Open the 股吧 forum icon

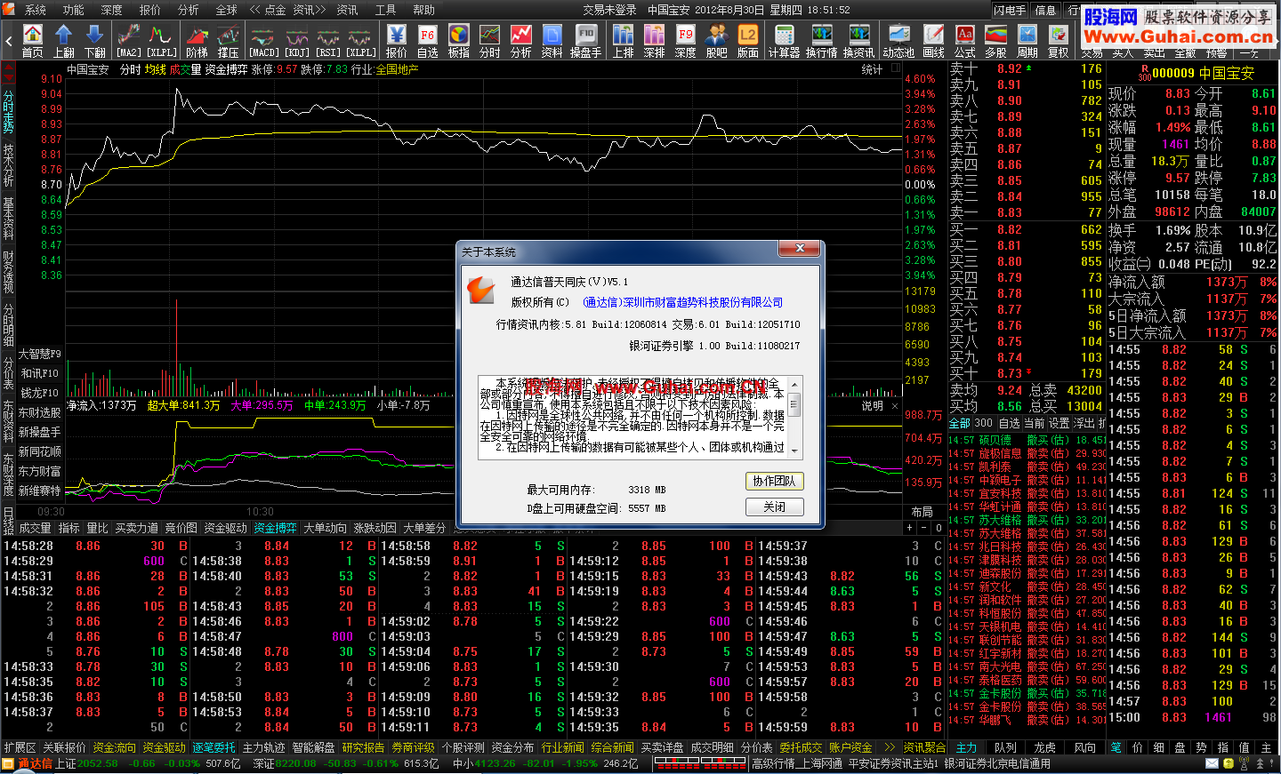tap(716, 41)
